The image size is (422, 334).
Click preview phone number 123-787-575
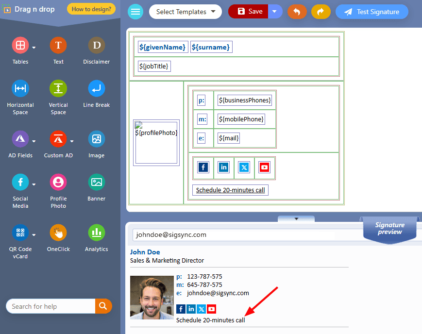(204, 276)
